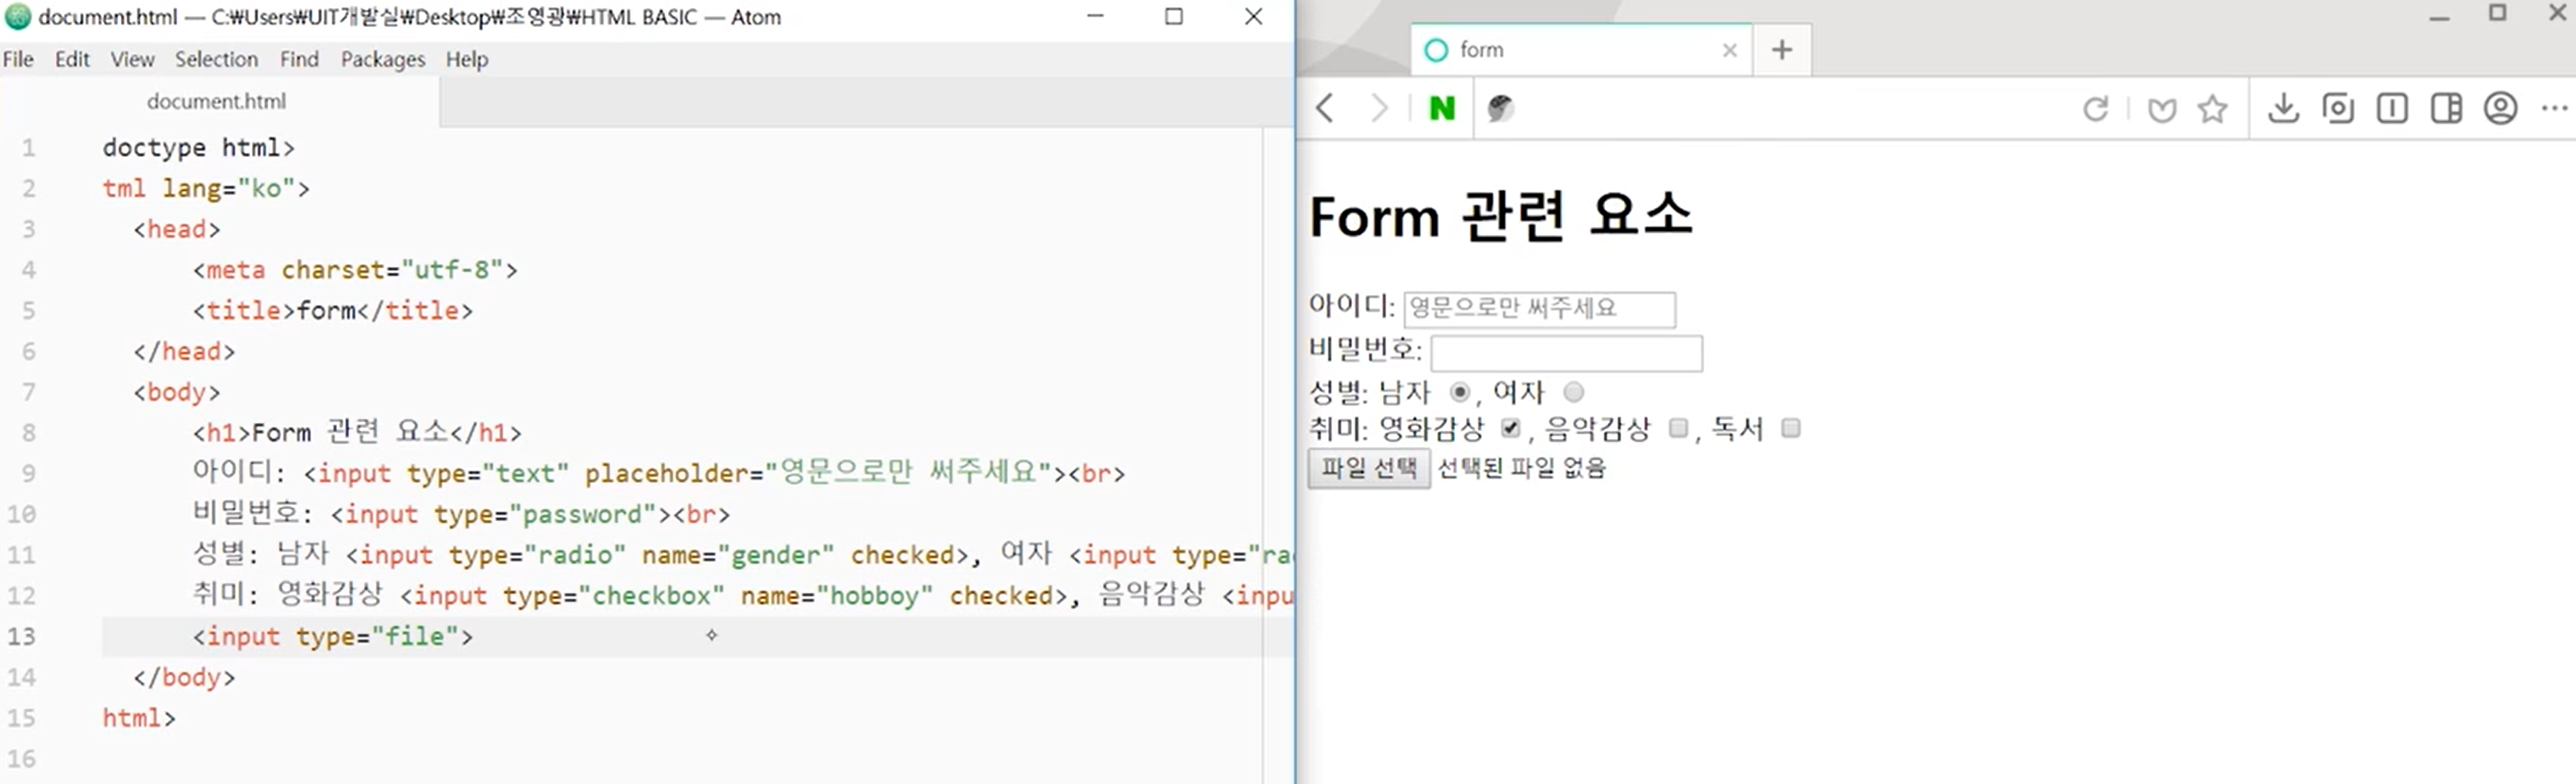Click the 파일 선택 file button

(1368, 468)
